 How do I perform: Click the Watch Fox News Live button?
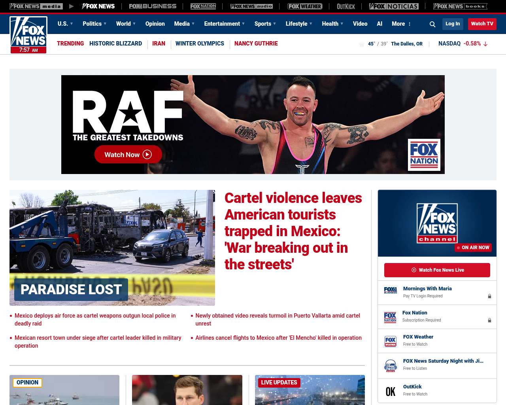click(x=437, y=270)
